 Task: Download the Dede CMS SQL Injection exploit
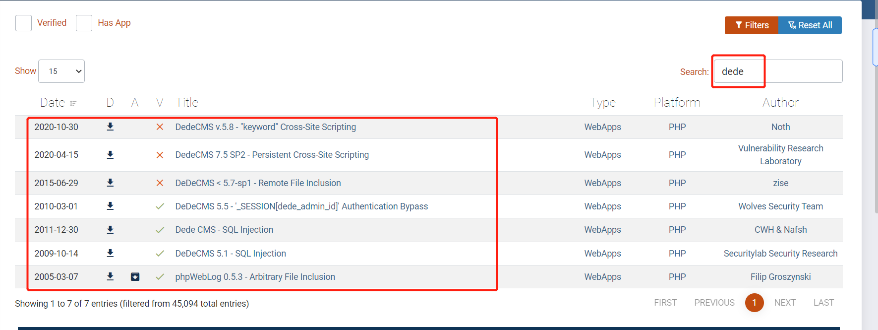tap(110, 230)
